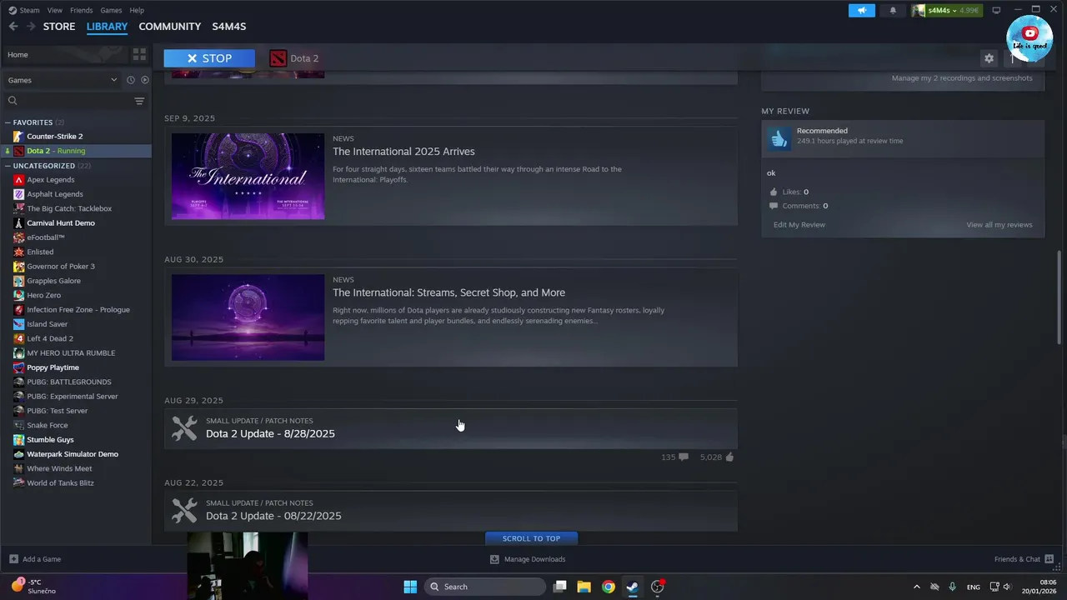The height and width of the screenshot is (600, 1067).
Task: Go to the STORE tab
Action: tap(59, 27)
